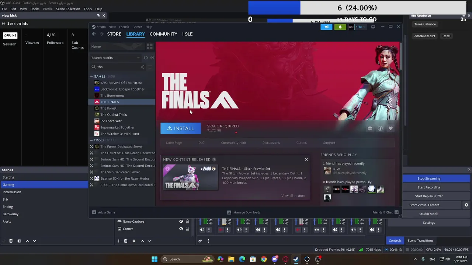Viewport: 472px width, 265px height.
Task: Click the ready-to-play filter icon
Action: (152, 58)
